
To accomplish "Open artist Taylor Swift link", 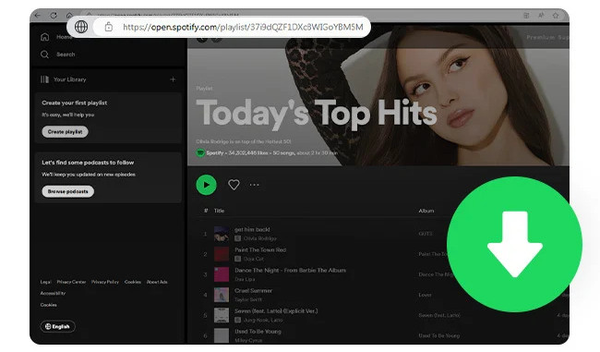I will click(248, 299).
